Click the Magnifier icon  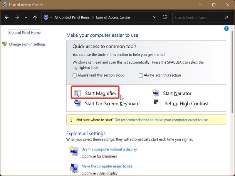tap(78, 93)
